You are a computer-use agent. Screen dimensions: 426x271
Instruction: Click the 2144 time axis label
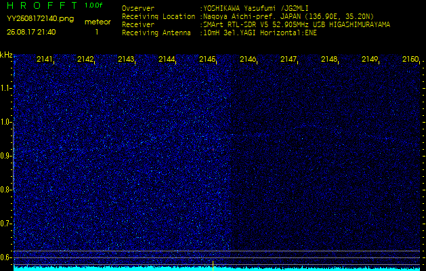pyautogui.click(x=167, y=59)
